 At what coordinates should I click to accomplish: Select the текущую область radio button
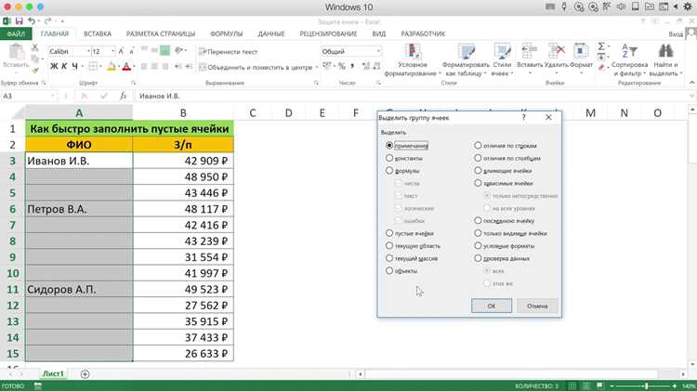[x=389, y=245]
